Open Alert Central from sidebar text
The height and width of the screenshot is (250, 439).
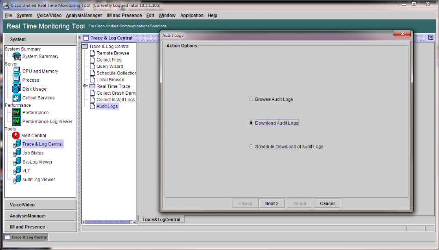coord(34,135)
